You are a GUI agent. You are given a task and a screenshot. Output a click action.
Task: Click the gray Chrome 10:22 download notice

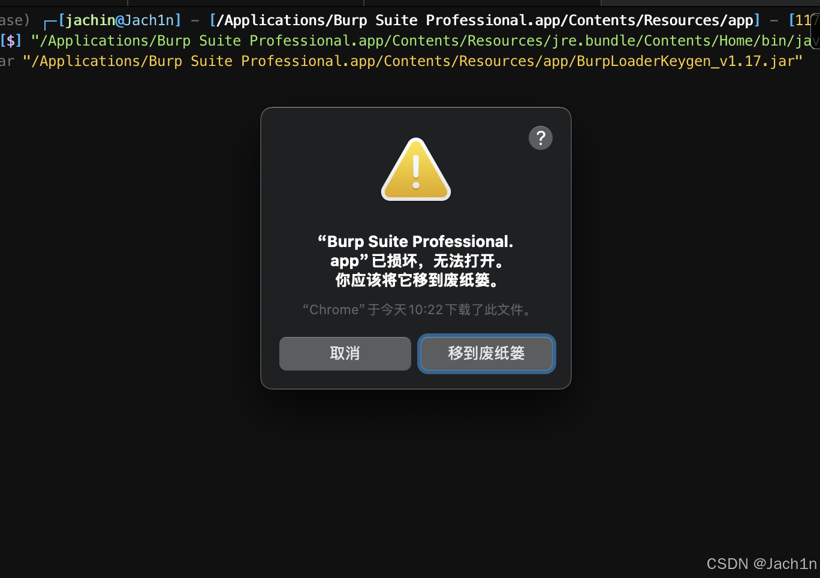pos(417,309)
